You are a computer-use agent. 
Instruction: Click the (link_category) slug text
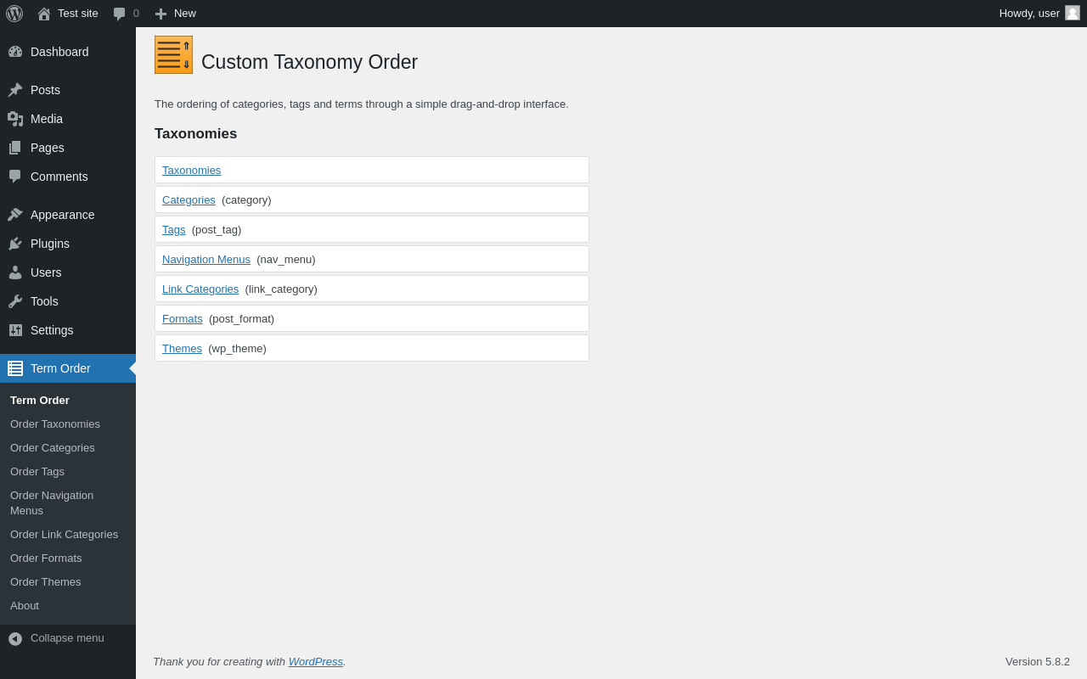(x=281, y=289)
